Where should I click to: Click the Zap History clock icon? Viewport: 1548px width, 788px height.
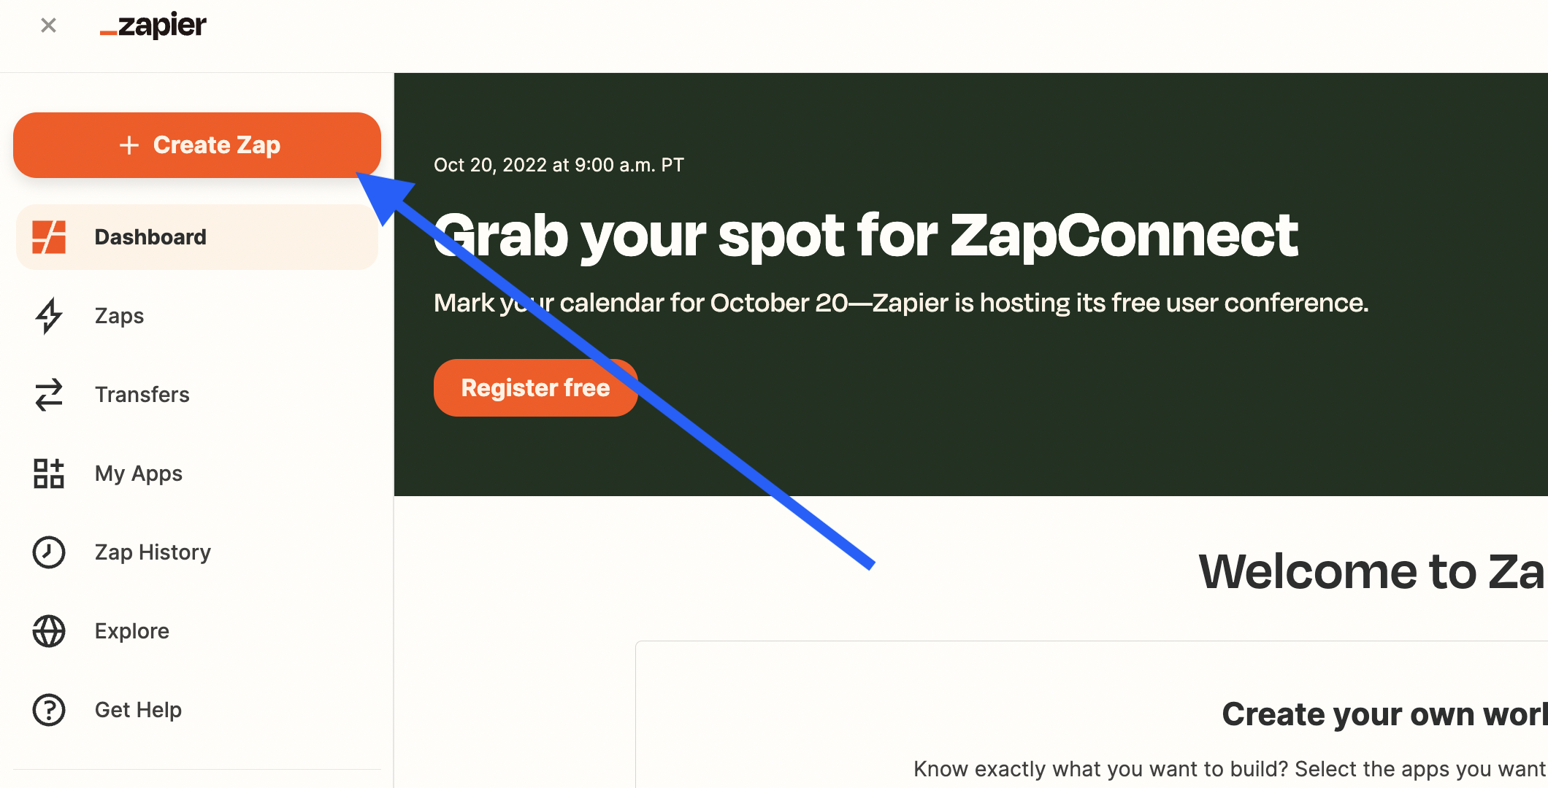(49, 552)
